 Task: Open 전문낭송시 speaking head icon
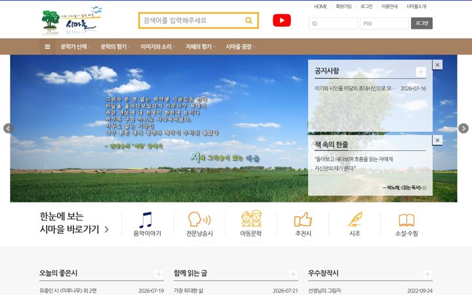(x=199, y=219)
